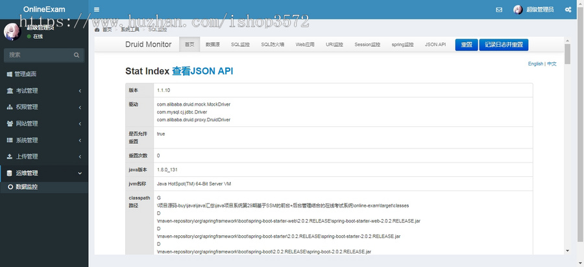Click the 超级管理员 name in header
This screenshot has height=267, width=584.
point(540,10)
